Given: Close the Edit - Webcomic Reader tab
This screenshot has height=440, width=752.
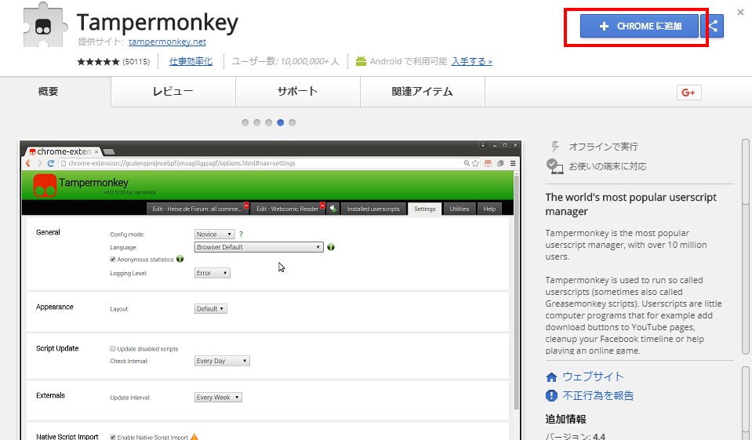Looking at the screenshot, I should (x=323, y=205).
